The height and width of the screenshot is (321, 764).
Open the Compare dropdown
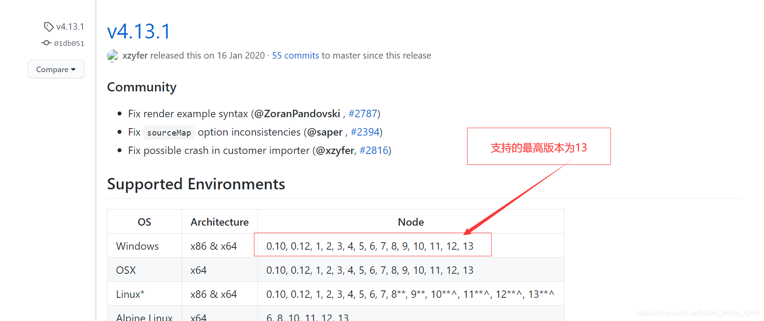pyautogui.click(x=56, y=70)
